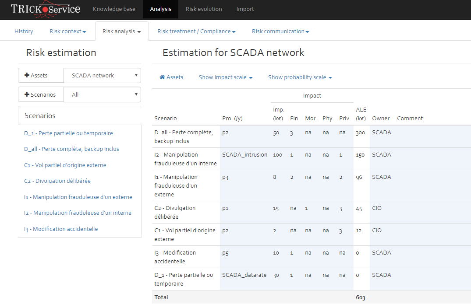This screenshot has width=471, height=304.
Task: Go to the Import page
Action: click(x=245, y=9)
